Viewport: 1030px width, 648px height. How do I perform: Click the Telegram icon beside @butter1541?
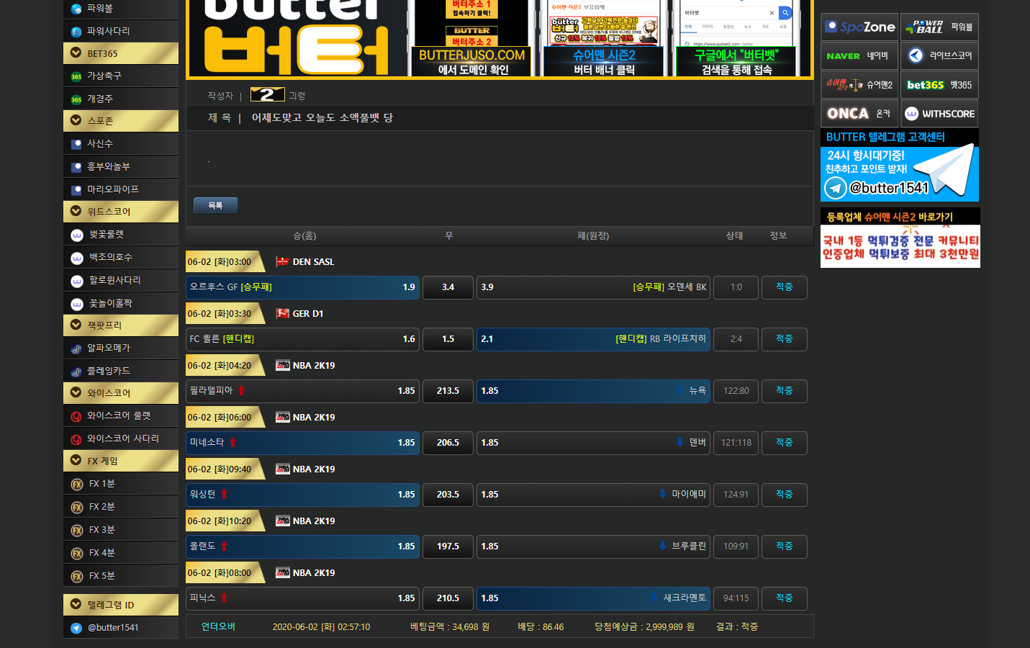coord(76,628)
